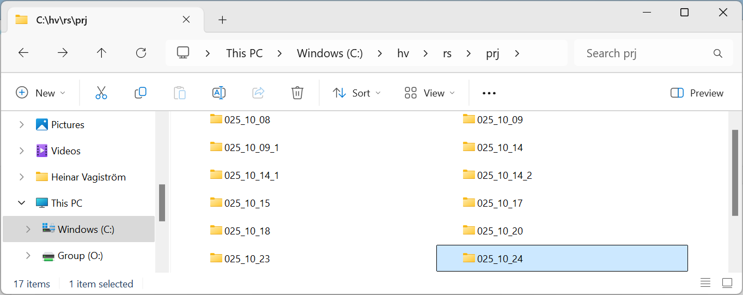Add a new tab
Screen dimensions: 743x295
tap(222, 20)
